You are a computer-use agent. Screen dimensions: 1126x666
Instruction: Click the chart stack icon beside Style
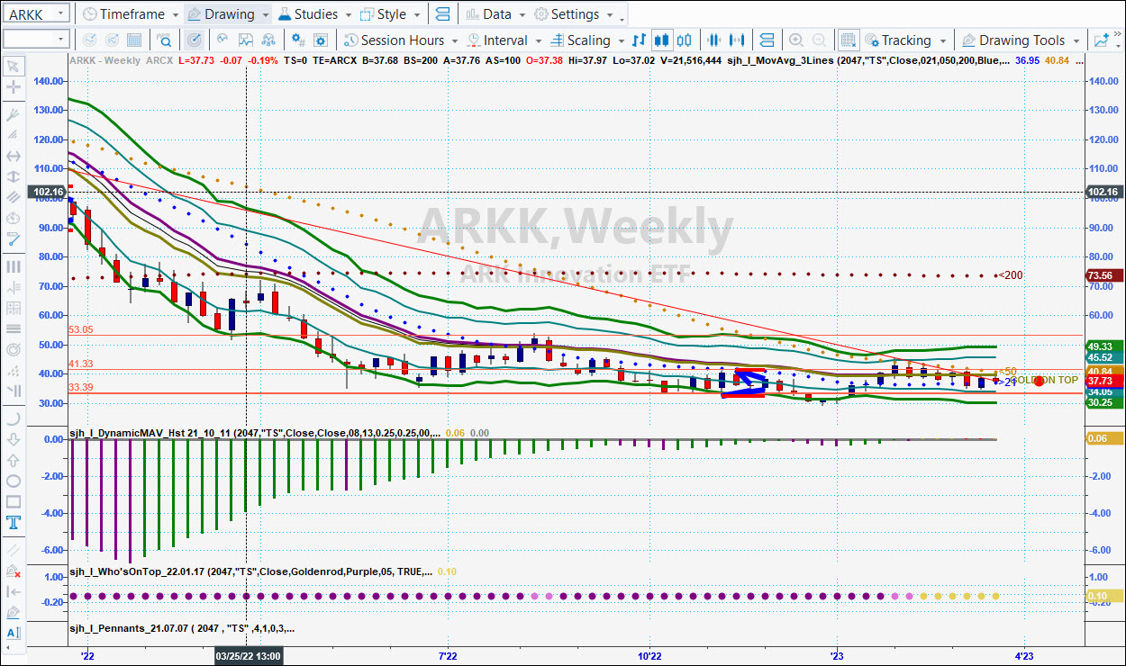click(x=441, y=14)
